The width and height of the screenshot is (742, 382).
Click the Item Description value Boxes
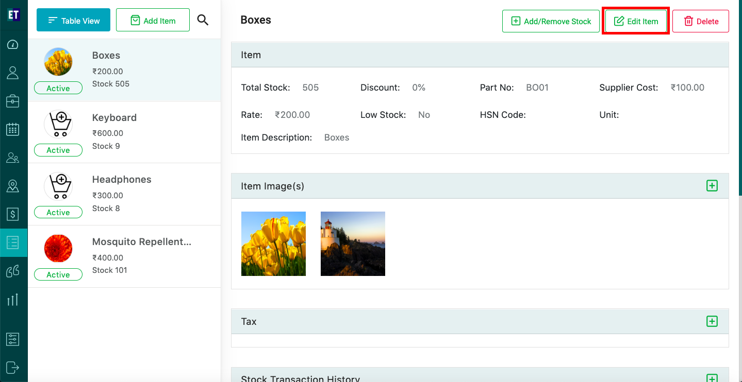[337, 137]
